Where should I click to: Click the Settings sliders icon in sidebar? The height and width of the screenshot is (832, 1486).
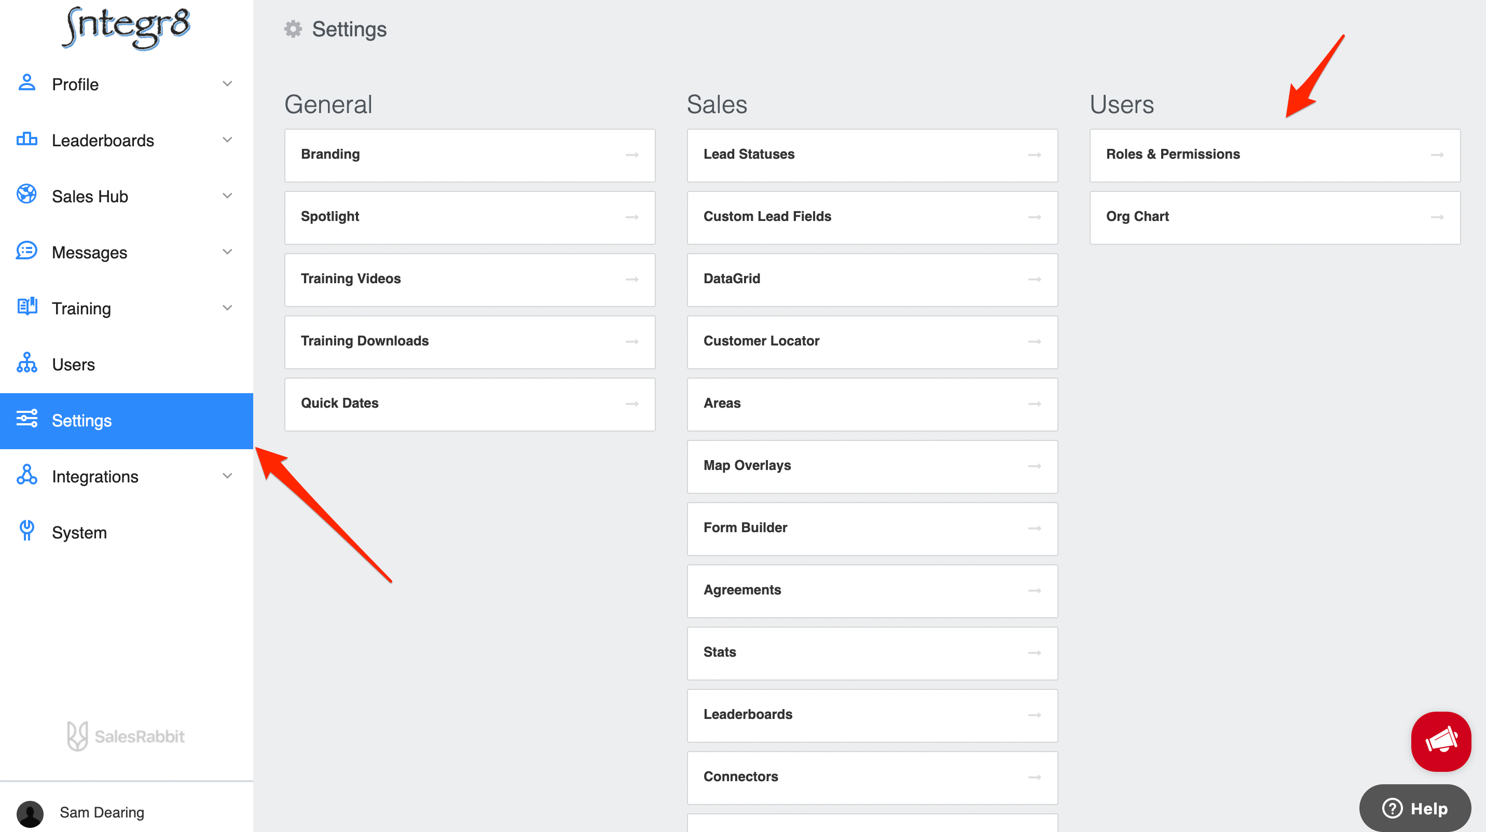click(26, 419)
